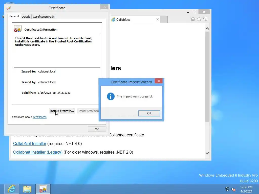Switch to the Details tab

(x=26, y=17)
